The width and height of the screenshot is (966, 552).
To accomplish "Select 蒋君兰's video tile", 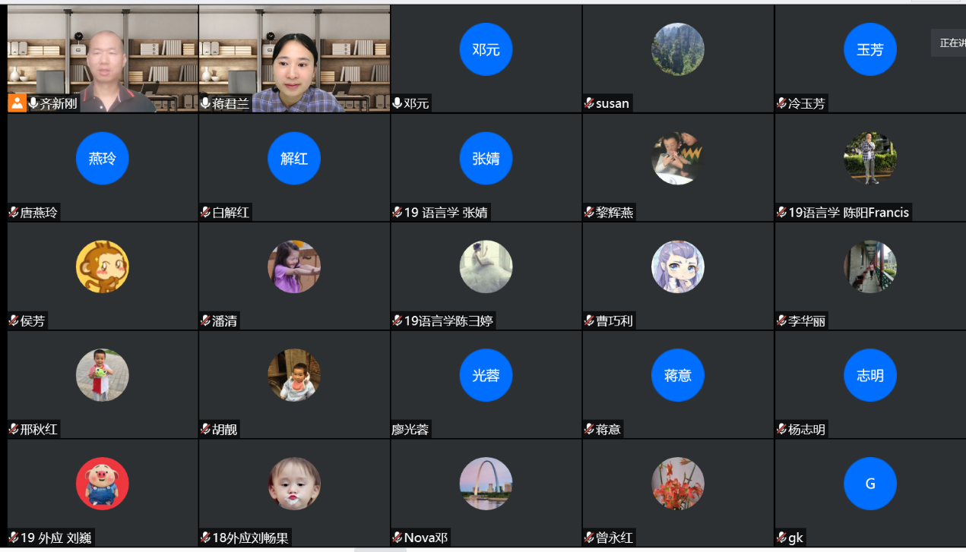I will (294, 58).
